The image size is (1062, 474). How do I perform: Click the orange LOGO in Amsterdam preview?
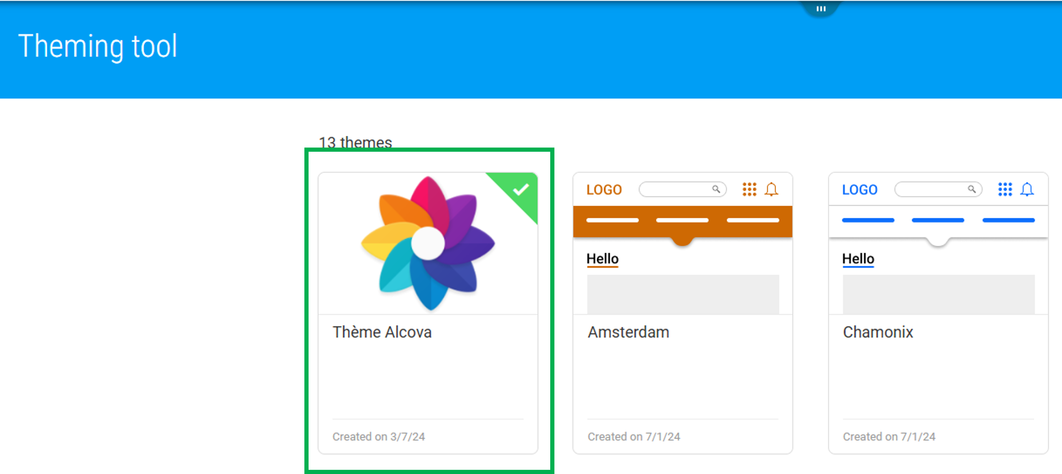coord(604,190)
